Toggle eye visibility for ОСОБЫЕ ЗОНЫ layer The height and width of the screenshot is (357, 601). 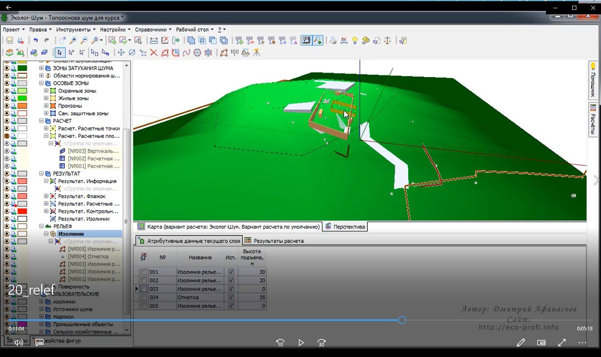click(x=7, y=83)
